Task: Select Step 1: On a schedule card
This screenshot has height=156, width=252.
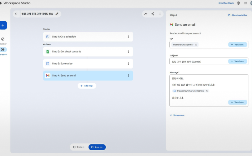Action: (x=88, y=37)
